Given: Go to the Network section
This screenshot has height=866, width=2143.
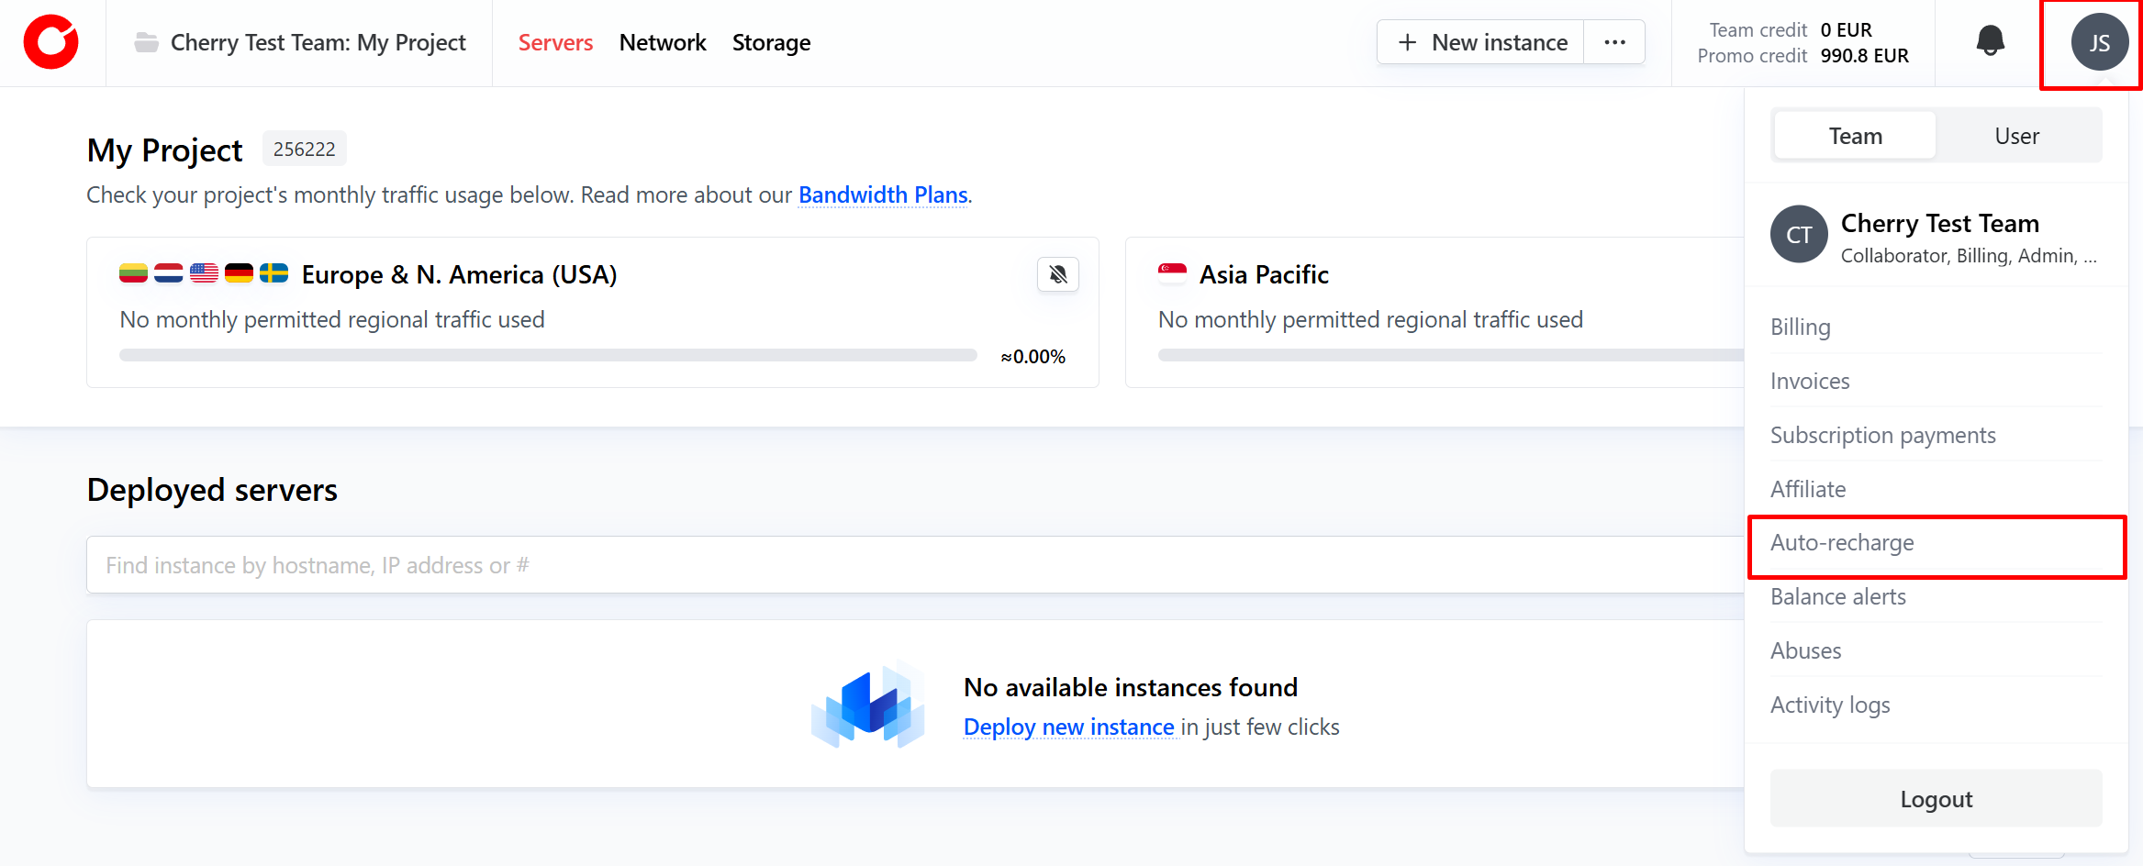Looking at the screenshot, I should [x=662, y=42].
